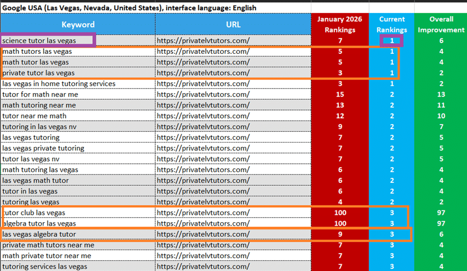The image size is (467, 271).
Task: Select the 'las vegas tutoring' keyword cell
Action: pyautogui.click(x=78, y=137)
